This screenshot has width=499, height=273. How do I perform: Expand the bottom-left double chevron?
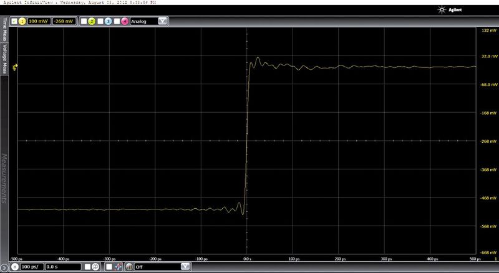click(4, 267)
